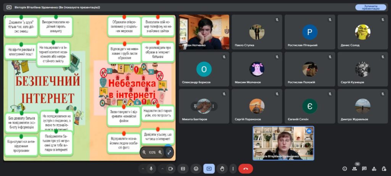Open host controls lock icon

coord(383,168)
